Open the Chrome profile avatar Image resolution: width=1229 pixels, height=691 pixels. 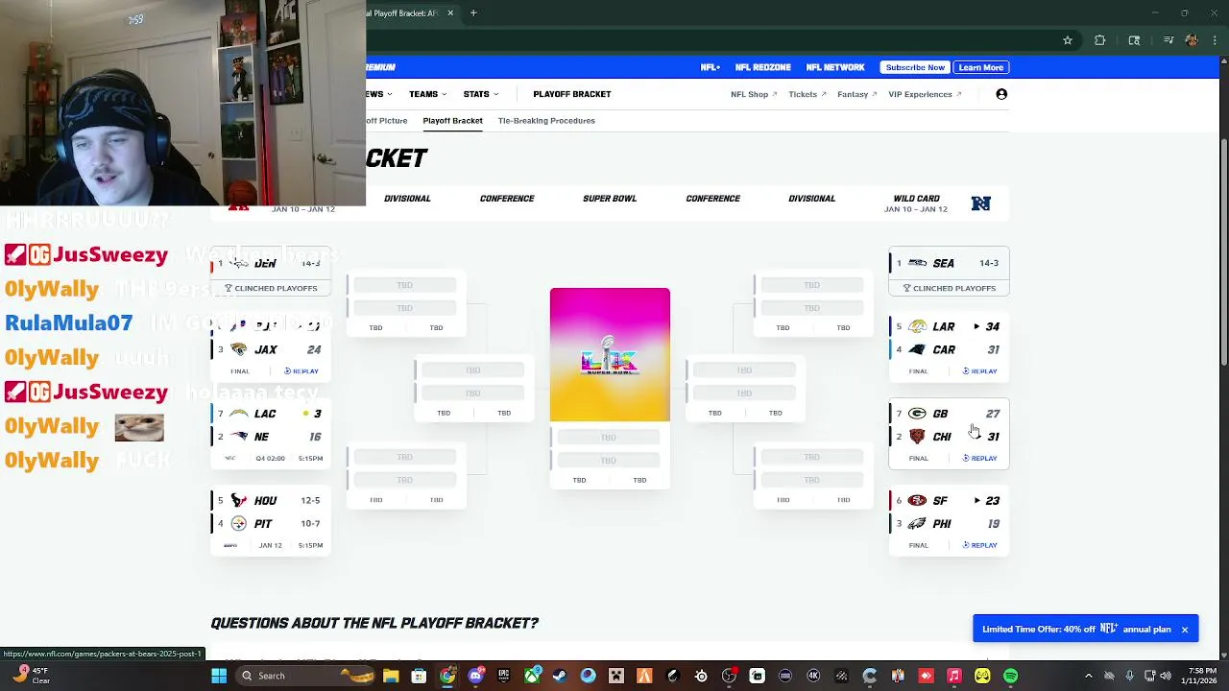pos(1192,40)
